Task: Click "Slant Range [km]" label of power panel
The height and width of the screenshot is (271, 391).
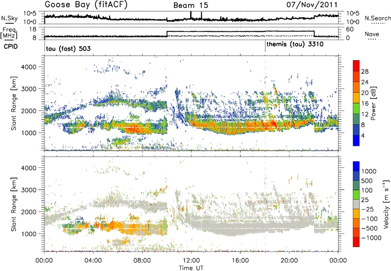Action: click(14, 103)
